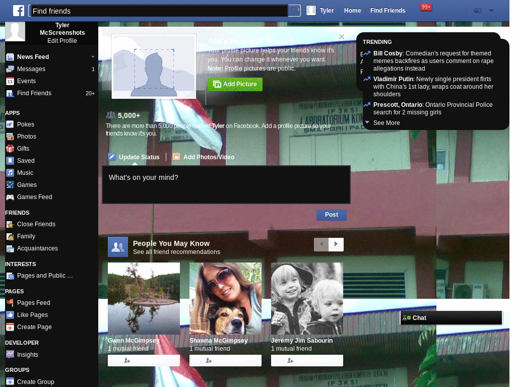The width and height of the screenshot is (516, 387).
Task: Open the News Feed icon in sidebar
Action: [10, 57]
